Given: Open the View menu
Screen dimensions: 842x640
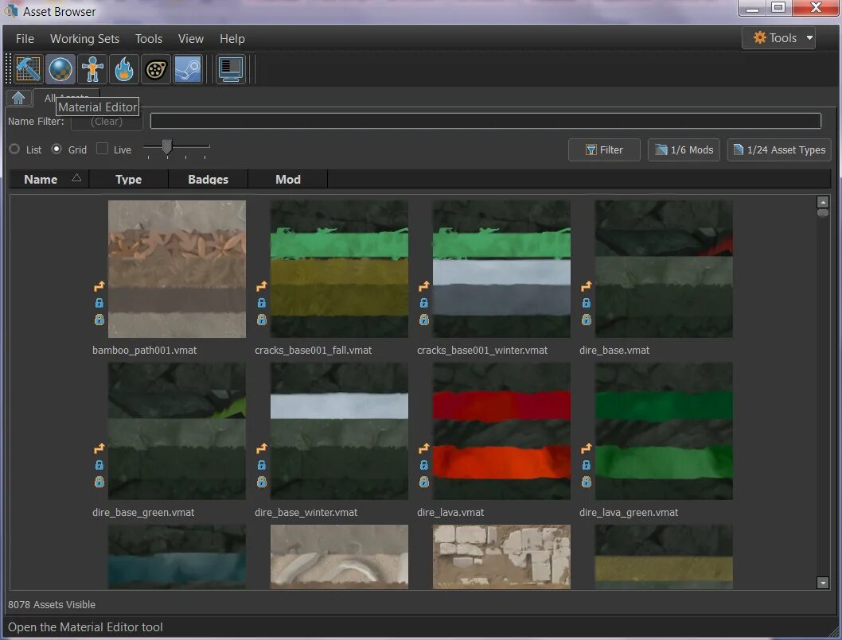Looking at the screenshot, I should [190, 38].
